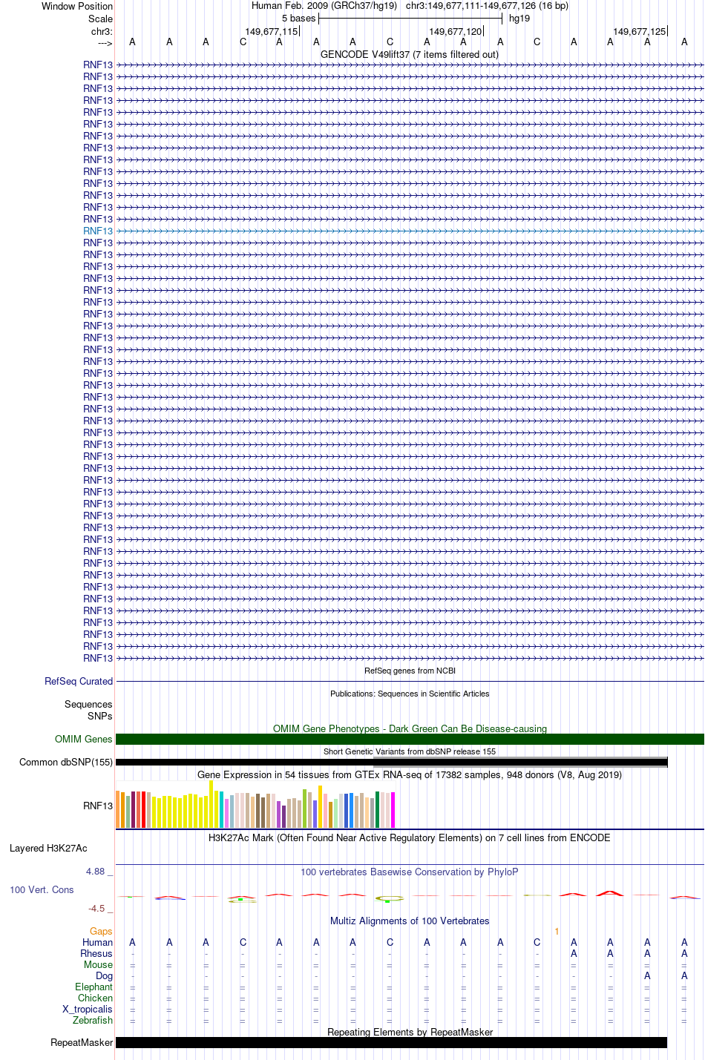The height and width of the screenshot is (1060, 705).
Task: Click the RepeatMasker track label
Action: click(x=82, y=1042)
